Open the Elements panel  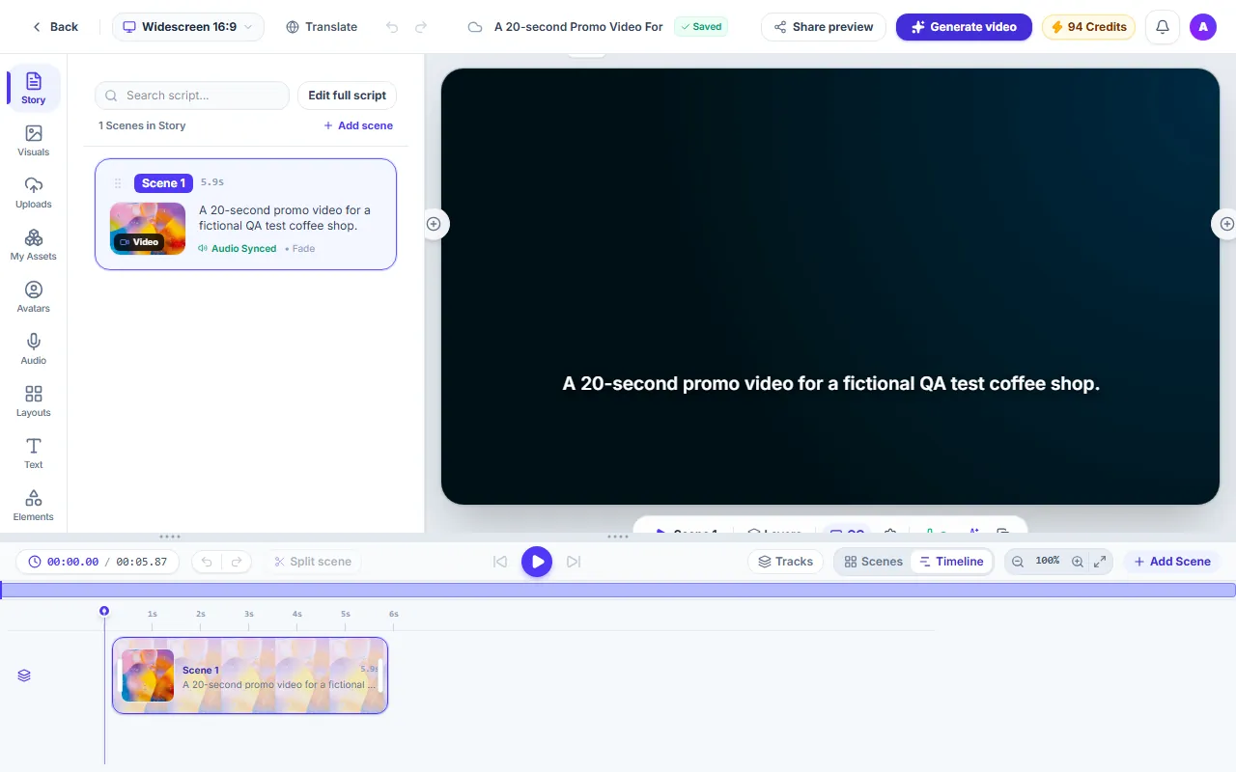pos(34,506)
